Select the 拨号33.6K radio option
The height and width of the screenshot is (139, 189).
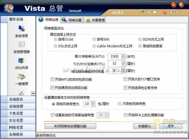(56, 39)
